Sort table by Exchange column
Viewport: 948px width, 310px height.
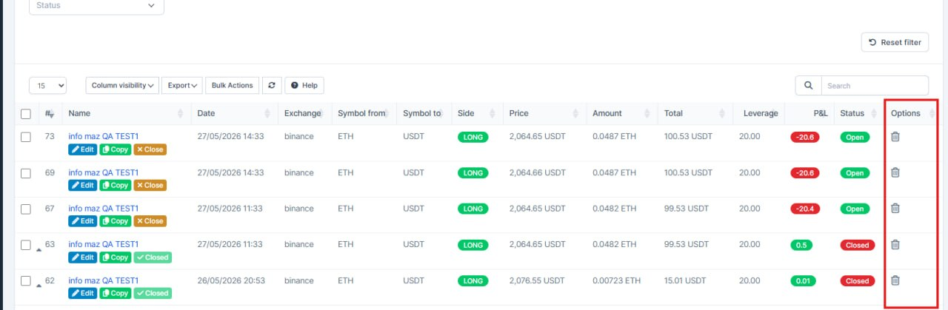pyautogui.click(x=305, y=113)
